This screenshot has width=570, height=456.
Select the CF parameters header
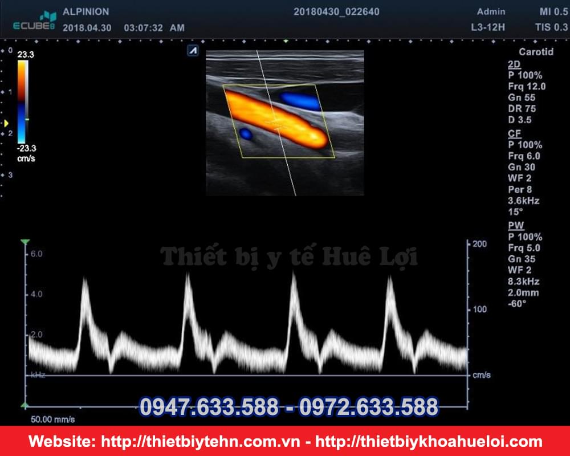tap(514, 133)
